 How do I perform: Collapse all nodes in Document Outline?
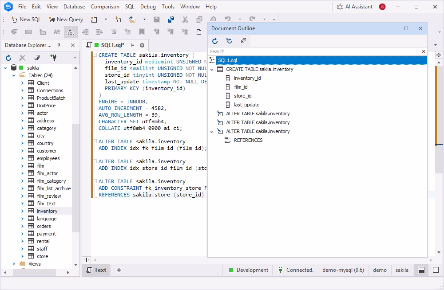tap(243, 41)
